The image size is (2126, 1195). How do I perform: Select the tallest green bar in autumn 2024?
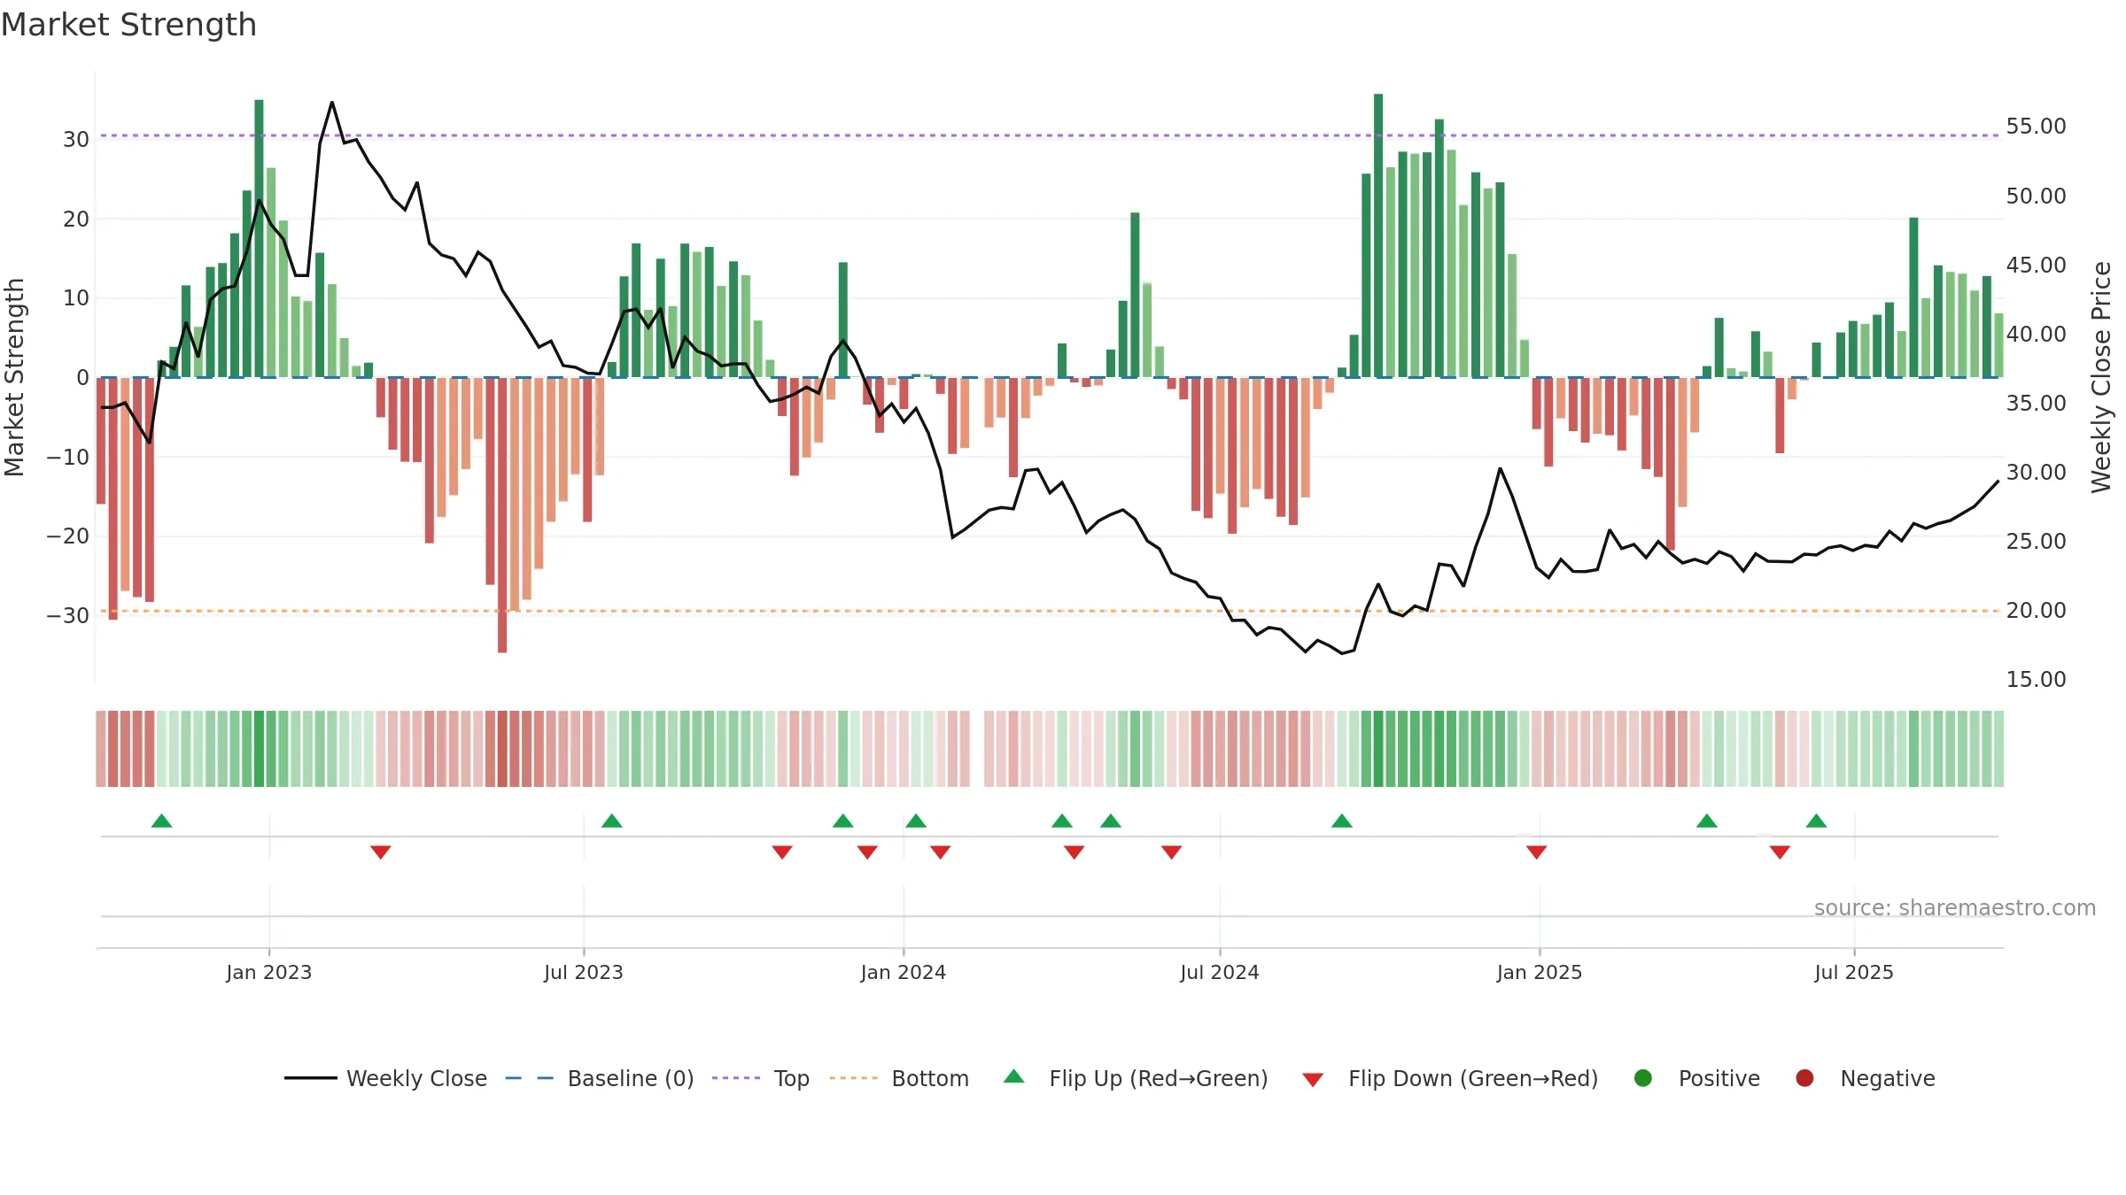pyautogui.click(x=1378, y=235)
